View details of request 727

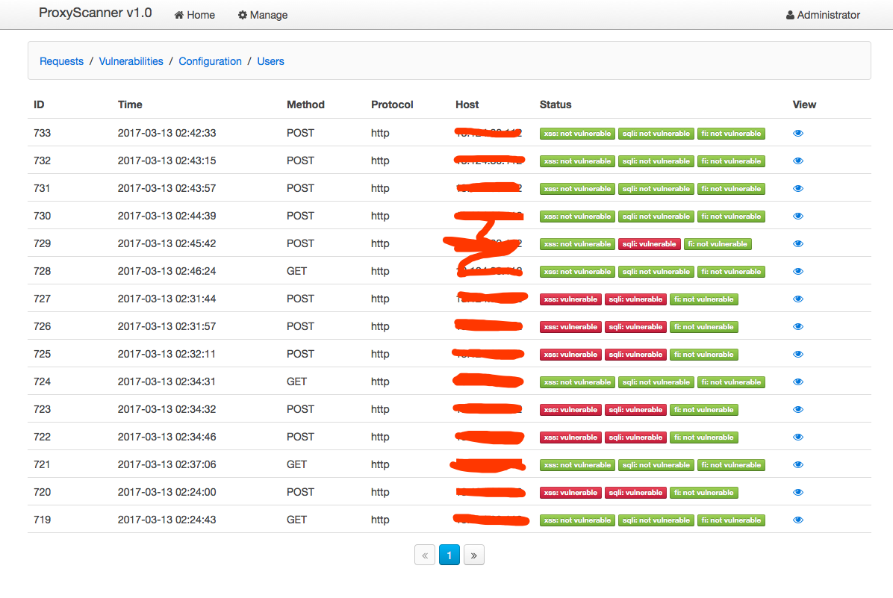pyautogui.click(x=798, y=299)
